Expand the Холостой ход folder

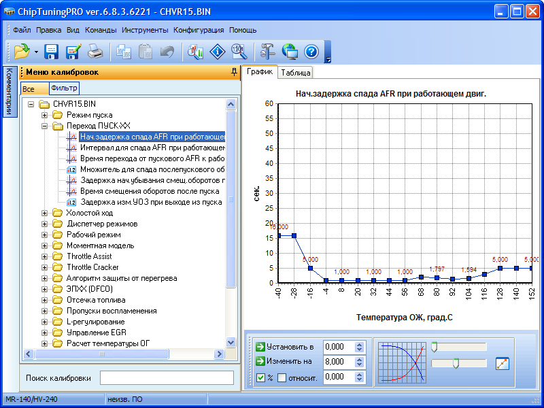(45, 213)
